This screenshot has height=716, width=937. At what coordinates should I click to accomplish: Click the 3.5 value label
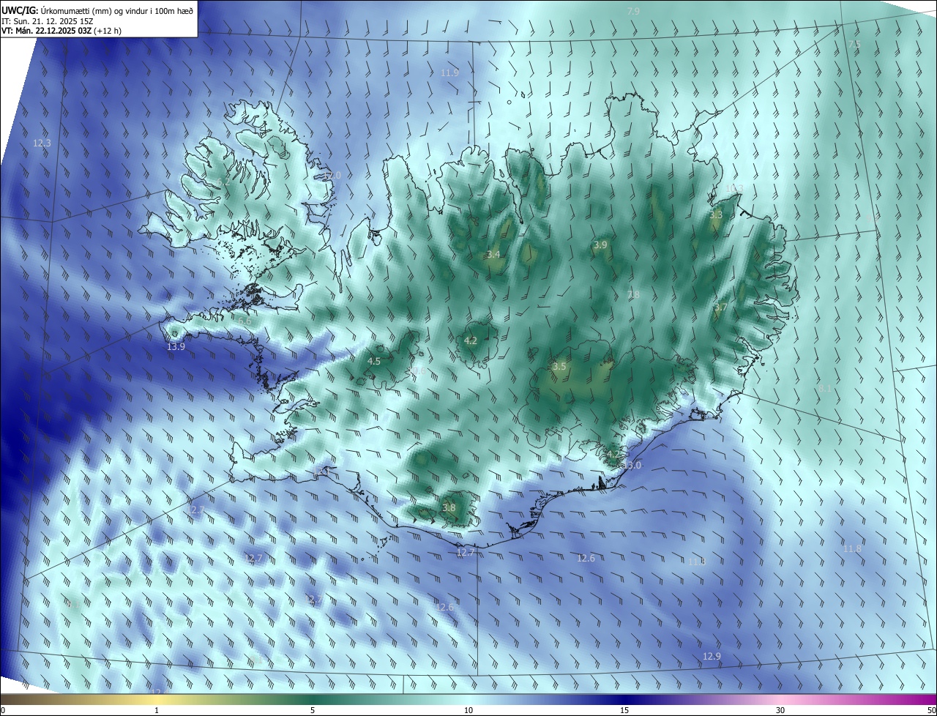(559, 366)
